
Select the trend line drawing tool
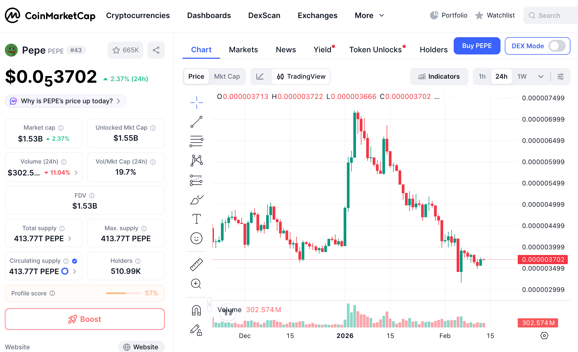196,122
